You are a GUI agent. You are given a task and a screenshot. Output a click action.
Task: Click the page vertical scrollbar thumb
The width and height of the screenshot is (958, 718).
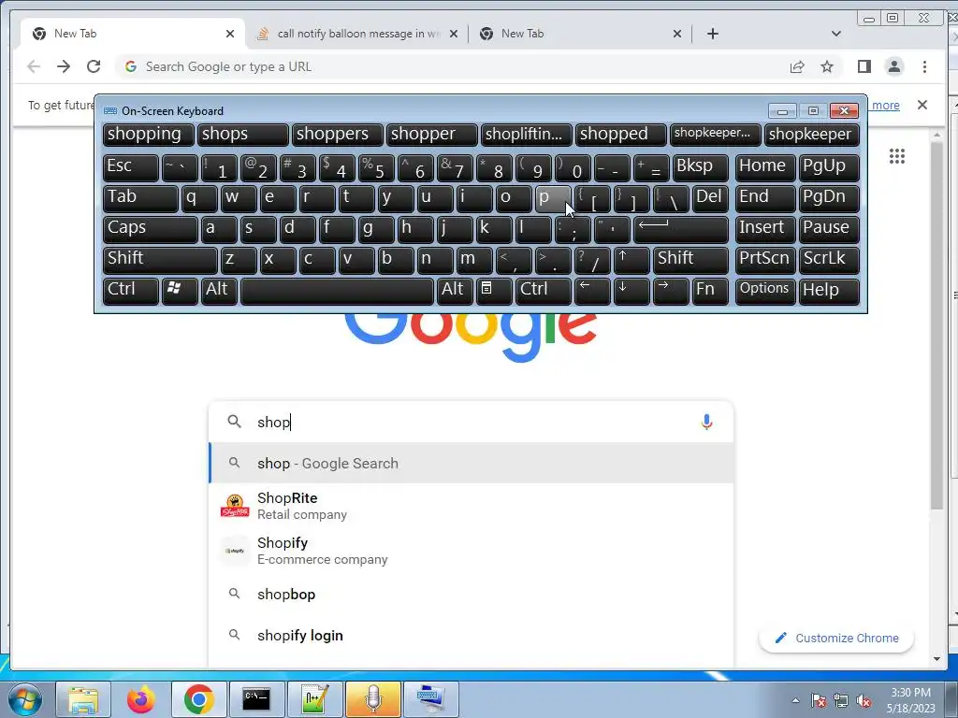coord(936,325)
